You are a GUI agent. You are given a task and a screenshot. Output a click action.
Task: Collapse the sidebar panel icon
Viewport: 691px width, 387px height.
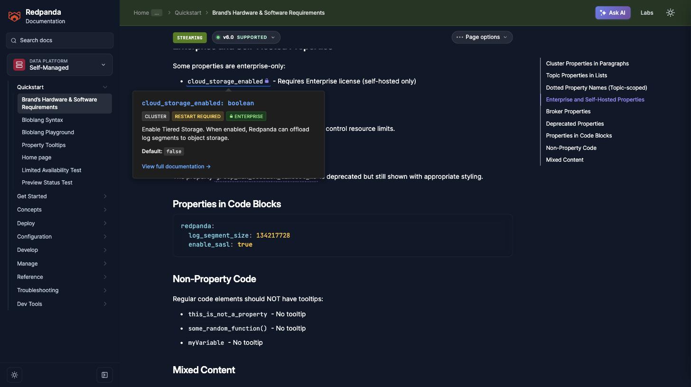pyautogui.click(x=105, y=375)
